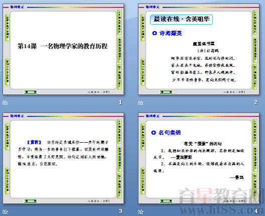Click the 有关"探索"的名句 subtitle
The image size is (265, 216).
[x=203, y=144]
